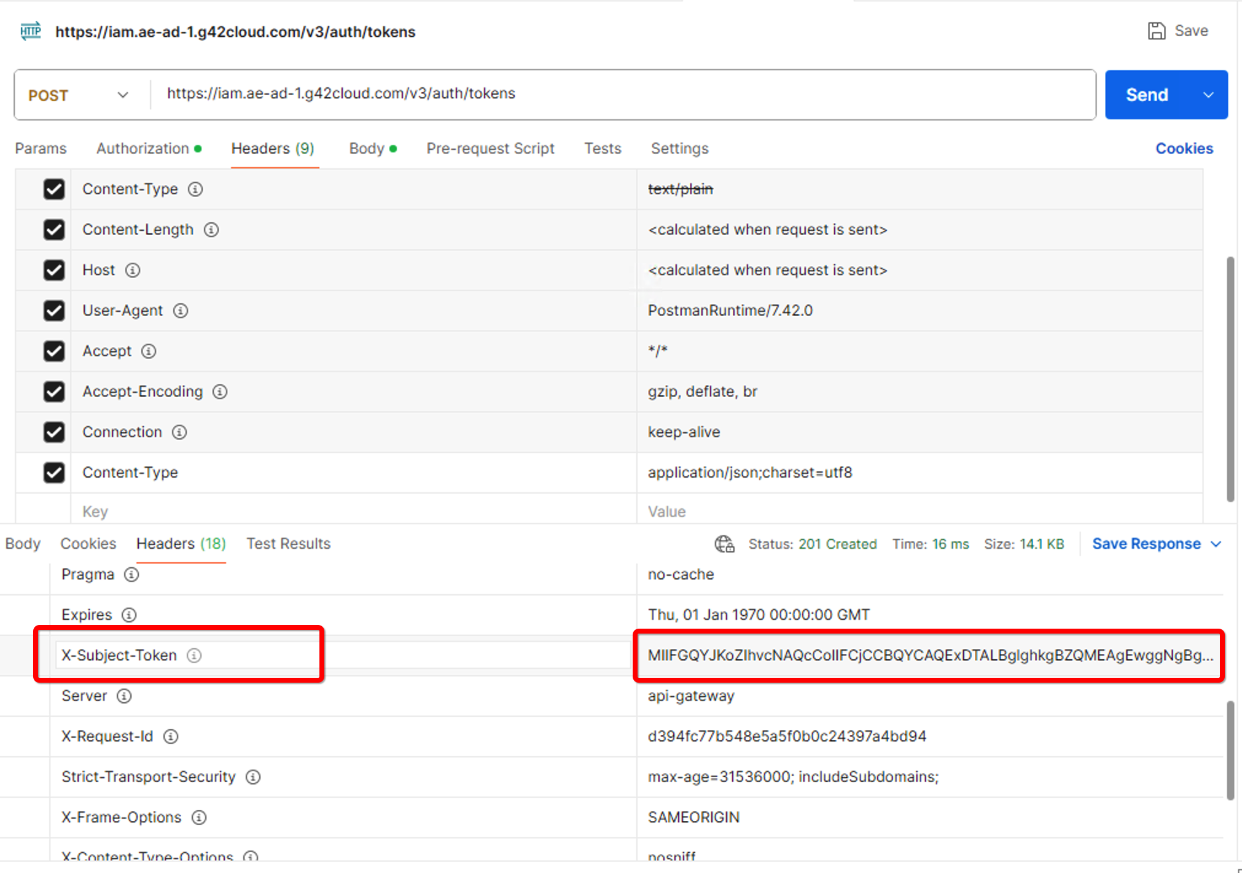Open the info icon next to Accept-Encoding

[x=220, y=392]
